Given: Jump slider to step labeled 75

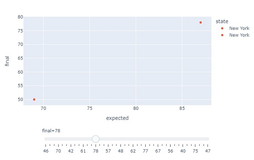Looking at the screenshot, I should [x=196, y=139].
